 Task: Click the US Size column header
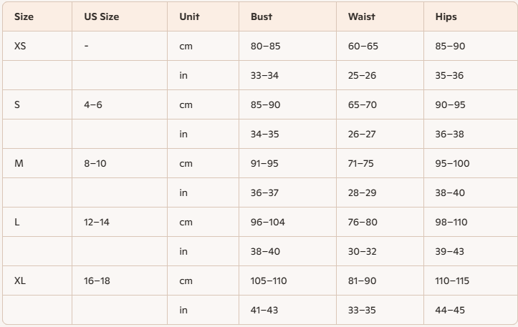tap(101, 16)
